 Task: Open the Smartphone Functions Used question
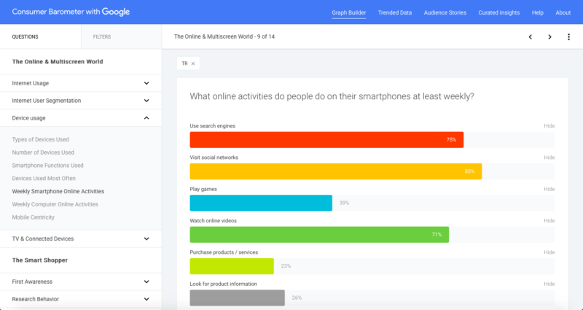[x=47, y=166]
